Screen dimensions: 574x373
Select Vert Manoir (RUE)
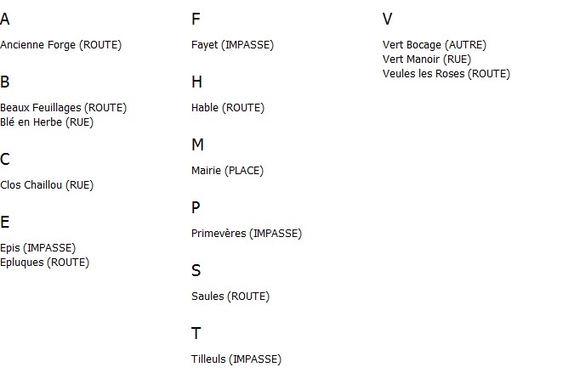(427, 59)
